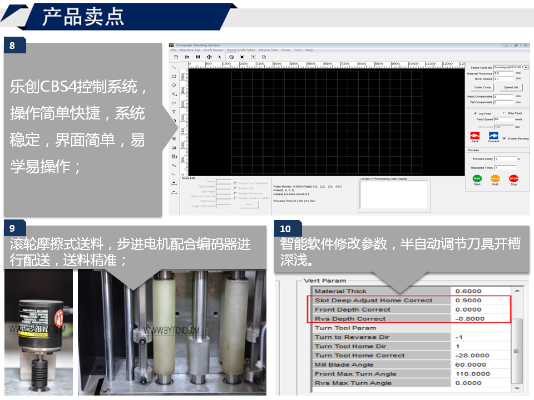Toggle the Enable Bending checkbox

(x=504, y=138)
